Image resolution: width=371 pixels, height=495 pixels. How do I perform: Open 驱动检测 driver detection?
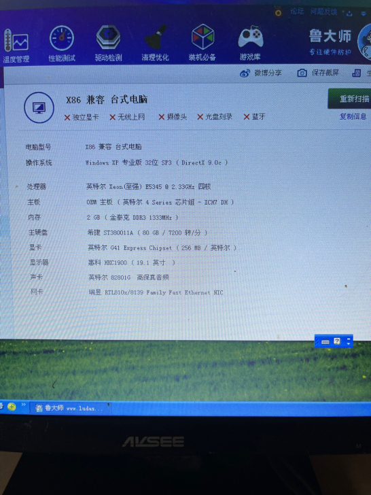point(108,44)
